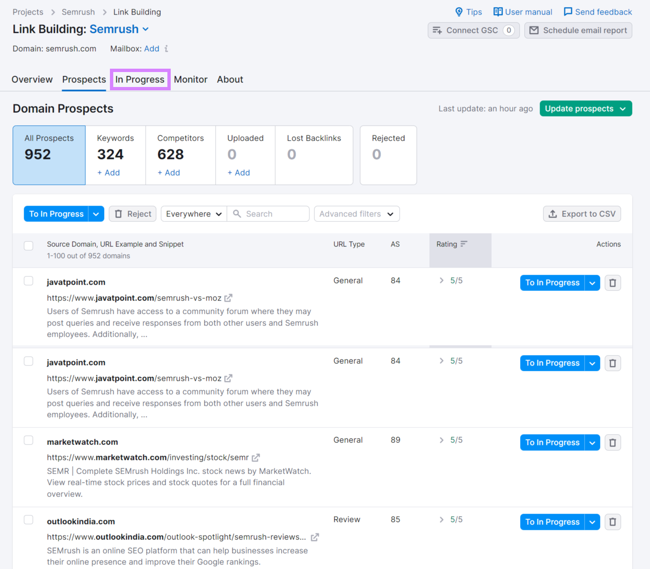
Task: Check the marketwatch.com row checkbox
Action: 28,440
